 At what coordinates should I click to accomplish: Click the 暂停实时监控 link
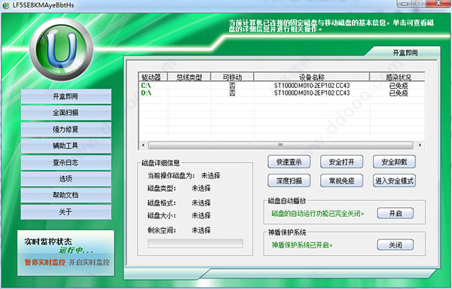44,262
